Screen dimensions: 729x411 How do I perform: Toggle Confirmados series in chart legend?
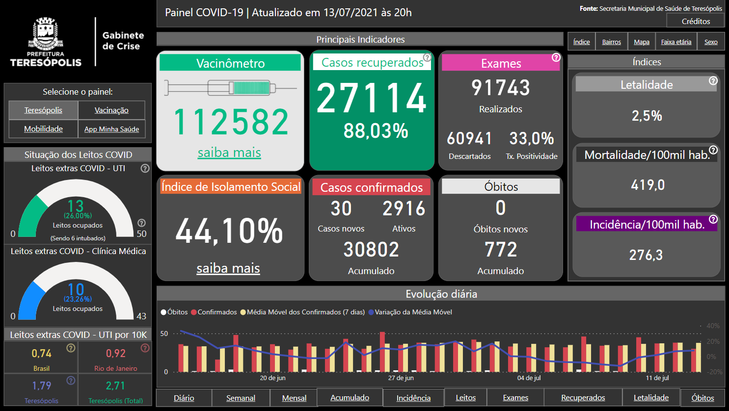[x=214, y=312]
